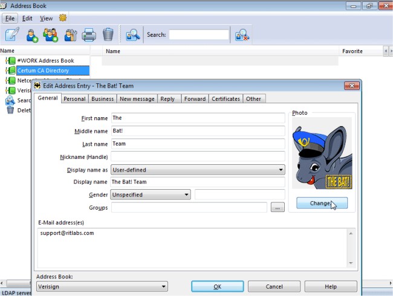Click the Nickname (Handle) input field
This screenshot has height=296, width=393.
tap(197, 157)
